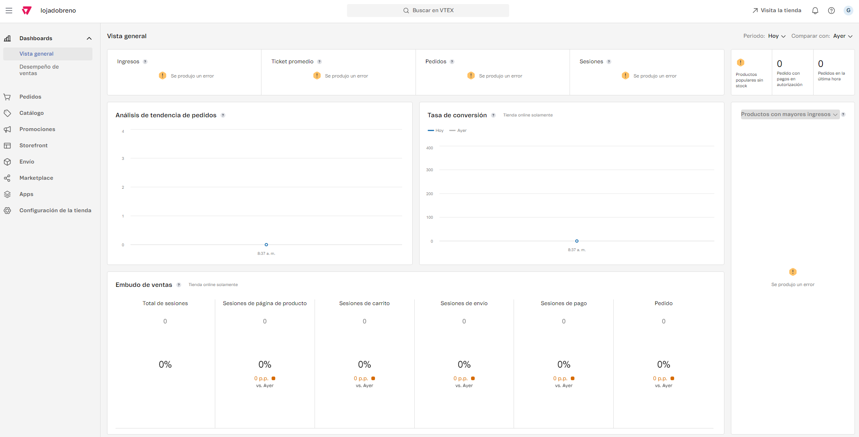The height and width of the screenshot is (437, 859).
Task: Click the Tasa de conversión help icon
Action: pos(493,115)
